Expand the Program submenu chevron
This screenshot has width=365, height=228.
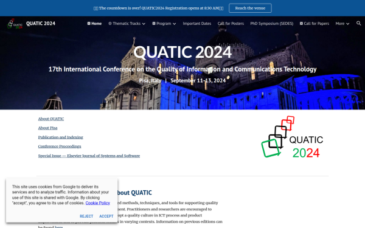click(x=174, y=24)
